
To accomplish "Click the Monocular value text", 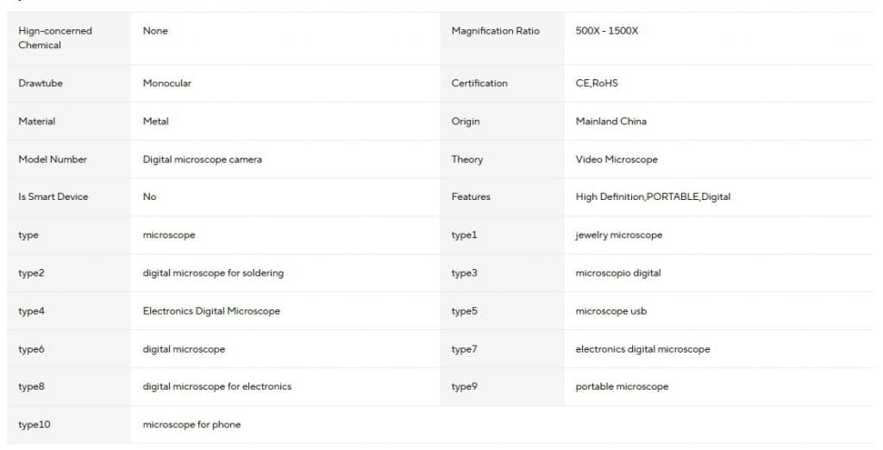I will pos(166,84).
